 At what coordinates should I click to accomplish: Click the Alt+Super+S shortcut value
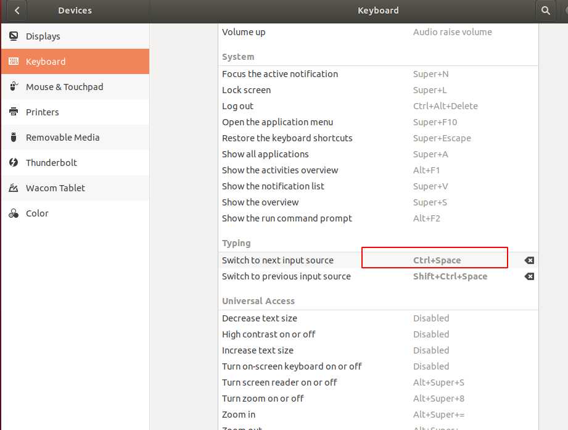click(438, 382)
